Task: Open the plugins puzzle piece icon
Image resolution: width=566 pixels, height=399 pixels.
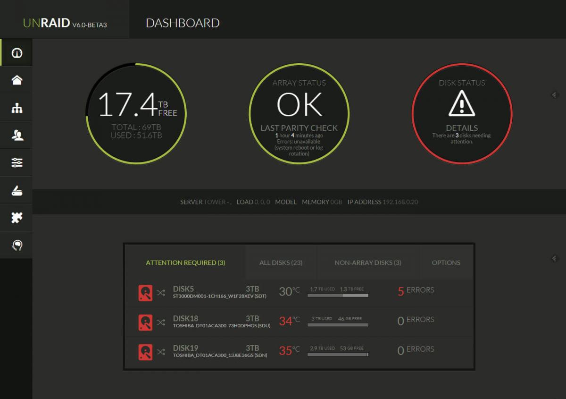Action: pos(17,218)
